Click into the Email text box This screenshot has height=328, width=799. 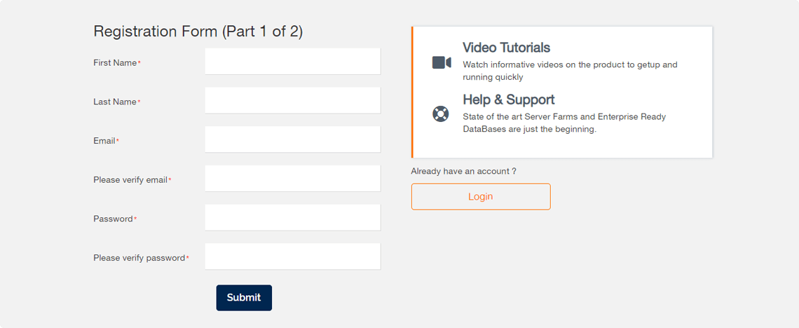(x=292, y=139)
